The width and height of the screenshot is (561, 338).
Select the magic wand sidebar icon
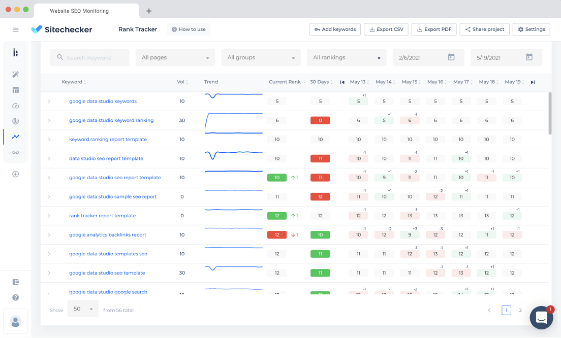15,74
